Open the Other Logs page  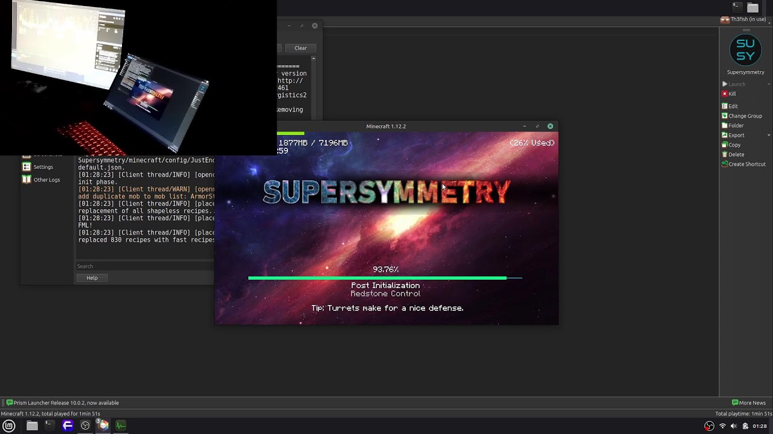(x=41, y=180)
